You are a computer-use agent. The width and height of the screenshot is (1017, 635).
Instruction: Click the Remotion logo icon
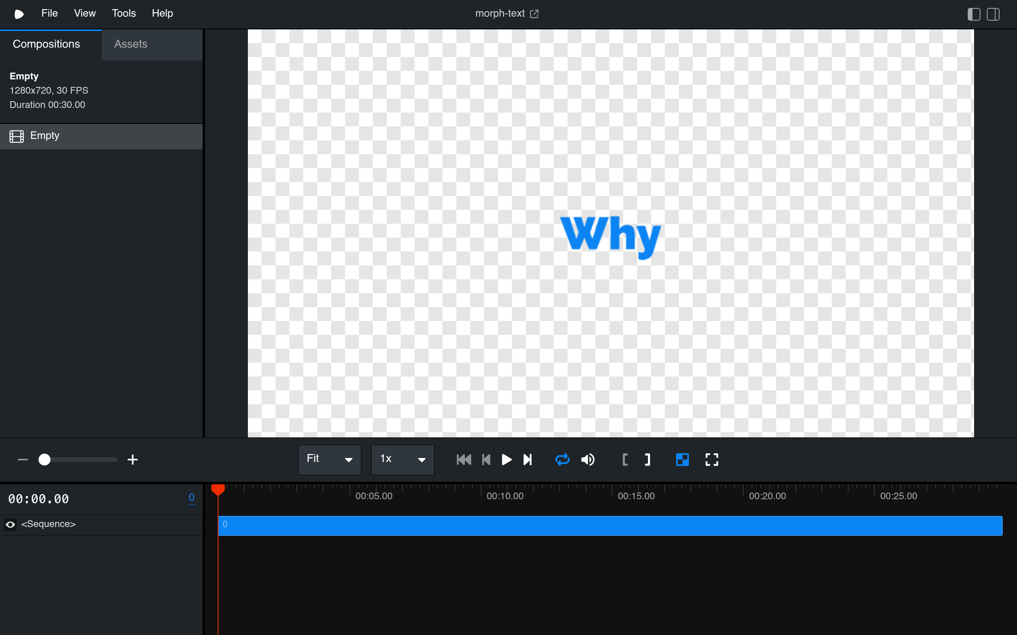point(19,14)
